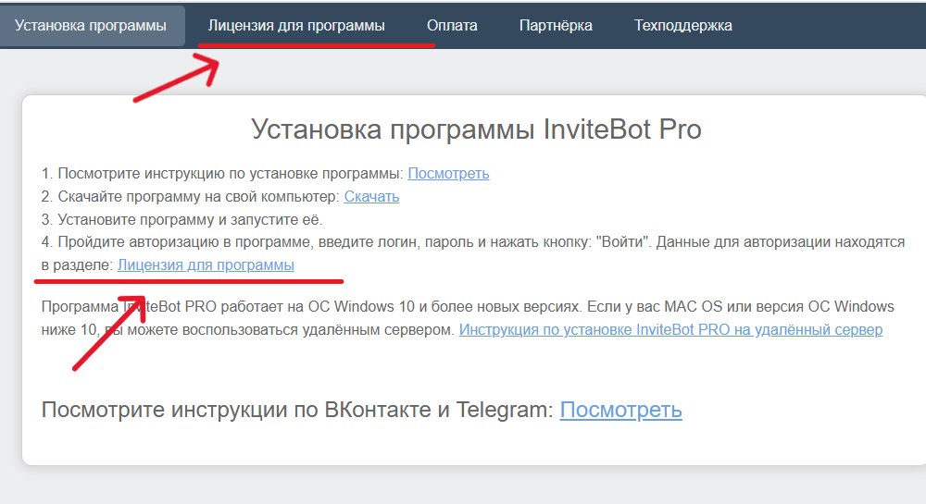926x504 pixels.
Task: Click the Посмотреть link for installation instructions
Action: tap(448, 173)
